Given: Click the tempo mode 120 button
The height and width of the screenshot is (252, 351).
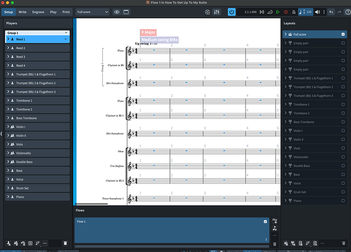Looking at the screenshot, I should (306, 12).
